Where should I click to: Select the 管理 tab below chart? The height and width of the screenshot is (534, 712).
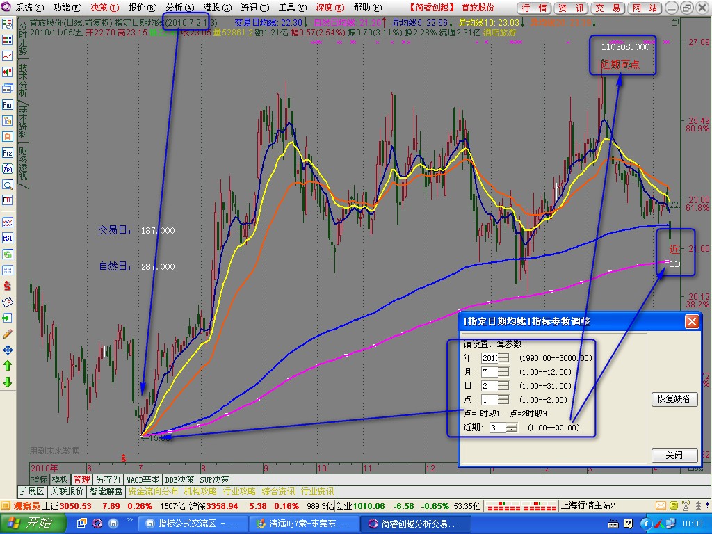(82, 480)
